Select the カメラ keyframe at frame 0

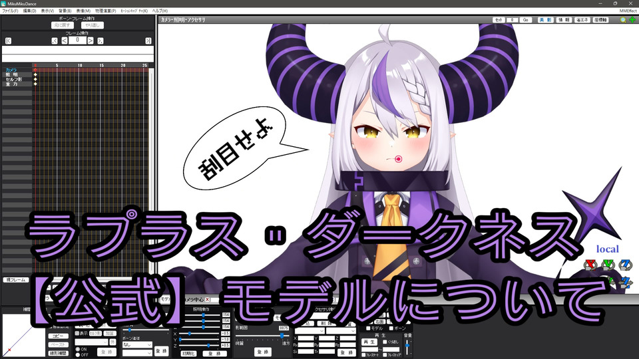[35, 70]
